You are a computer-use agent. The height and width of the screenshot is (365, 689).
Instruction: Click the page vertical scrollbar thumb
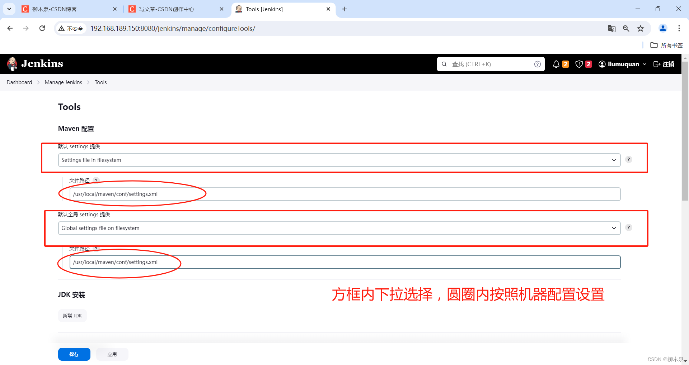click(x=685, y=131)
